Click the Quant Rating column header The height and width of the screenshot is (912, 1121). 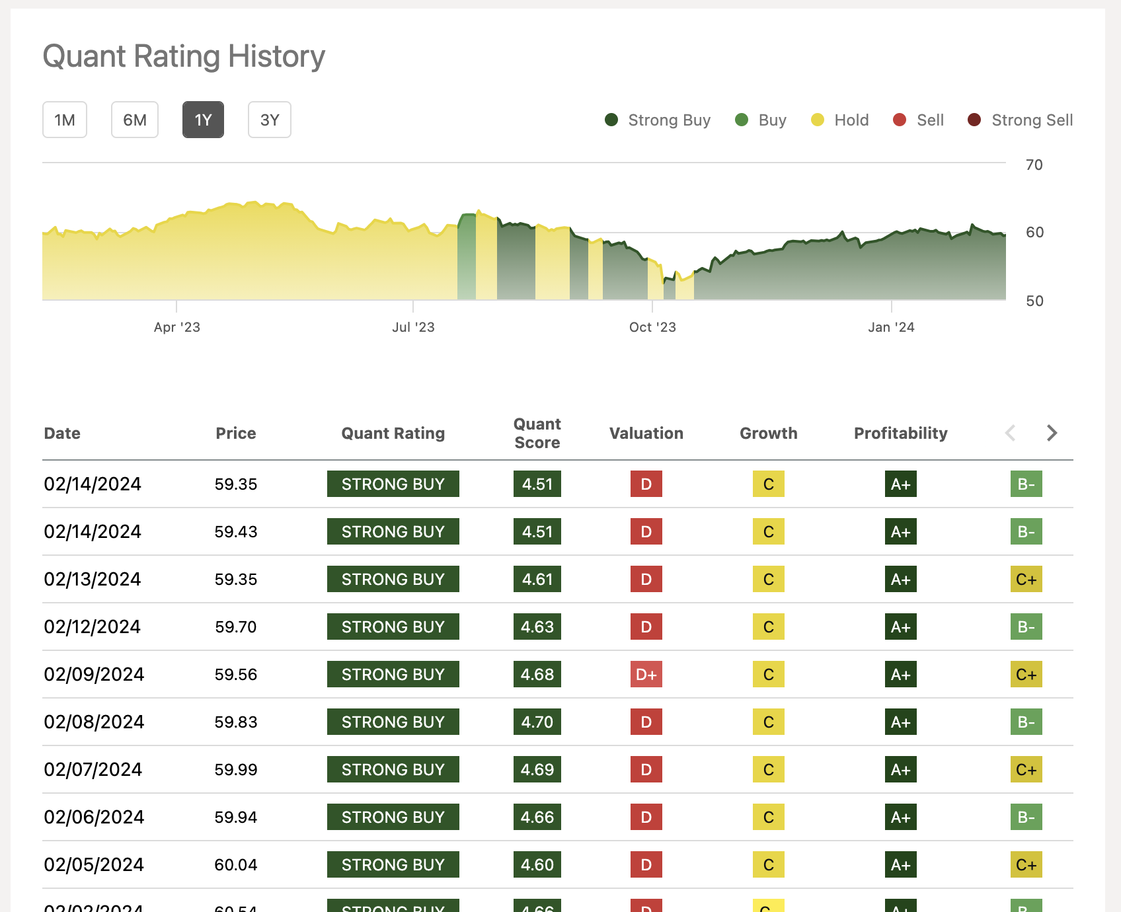pyautogui.click(x=393, y=433)
